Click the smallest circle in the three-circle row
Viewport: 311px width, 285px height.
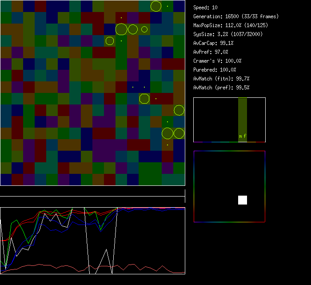(x=144, y=29)
